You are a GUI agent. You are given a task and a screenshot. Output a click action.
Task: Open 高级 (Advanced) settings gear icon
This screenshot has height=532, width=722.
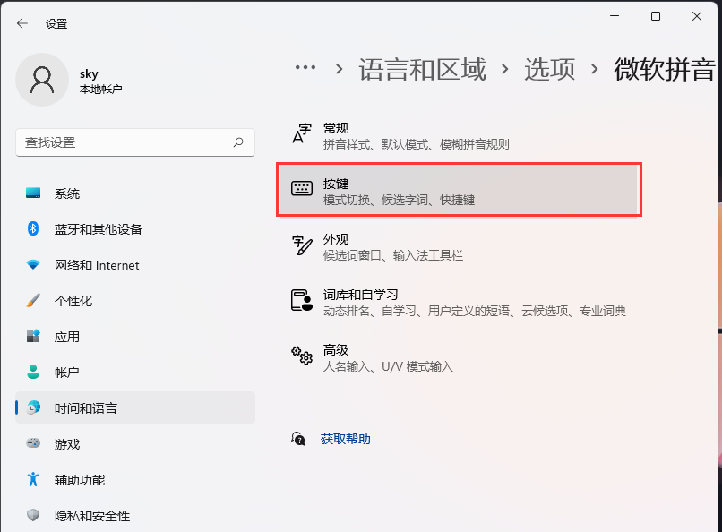tap(301, 356)
